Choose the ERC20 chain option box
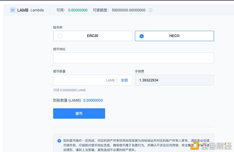The image size is (234, 152). coord(93,36)
